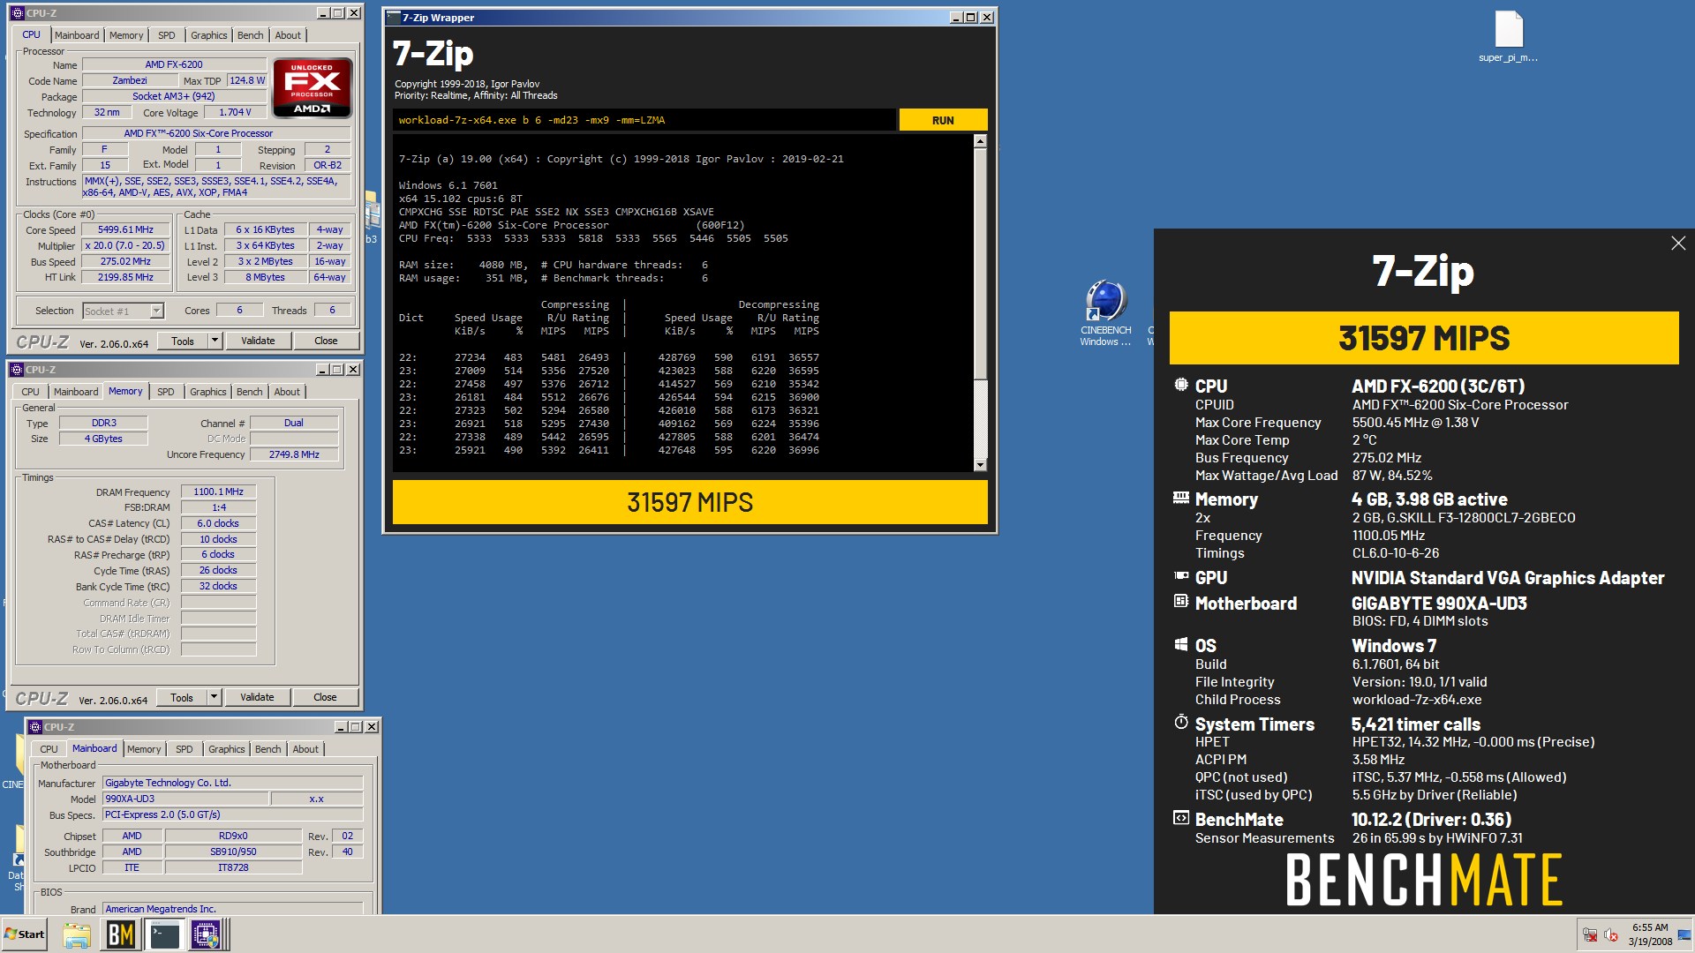The width and height of the screenshot is (1695, 953).
Task: Click OS Windows icon in BenchMate panel
Action: tap(1181, 644)
